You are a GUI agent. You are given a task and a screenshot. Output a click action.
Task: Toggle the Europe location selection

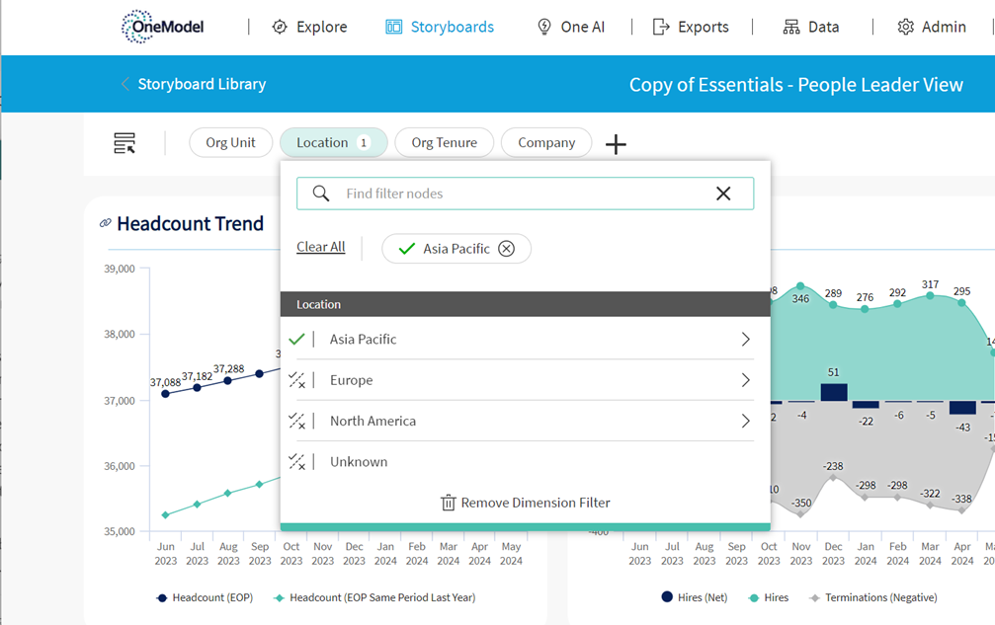(x=296, y=380)
